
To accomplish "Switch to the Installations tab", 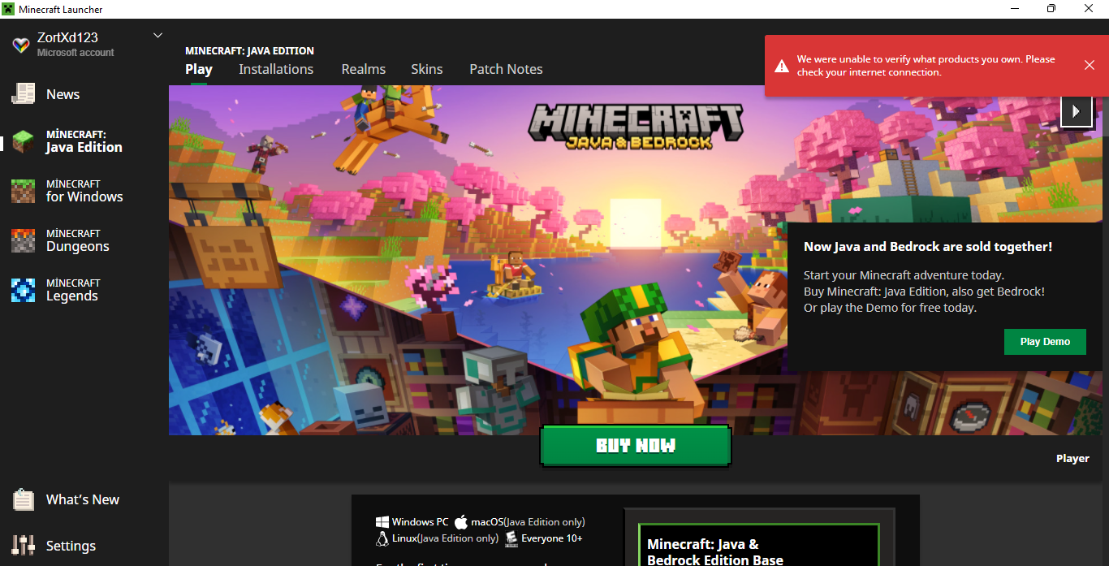I will [x=276, y=69].
